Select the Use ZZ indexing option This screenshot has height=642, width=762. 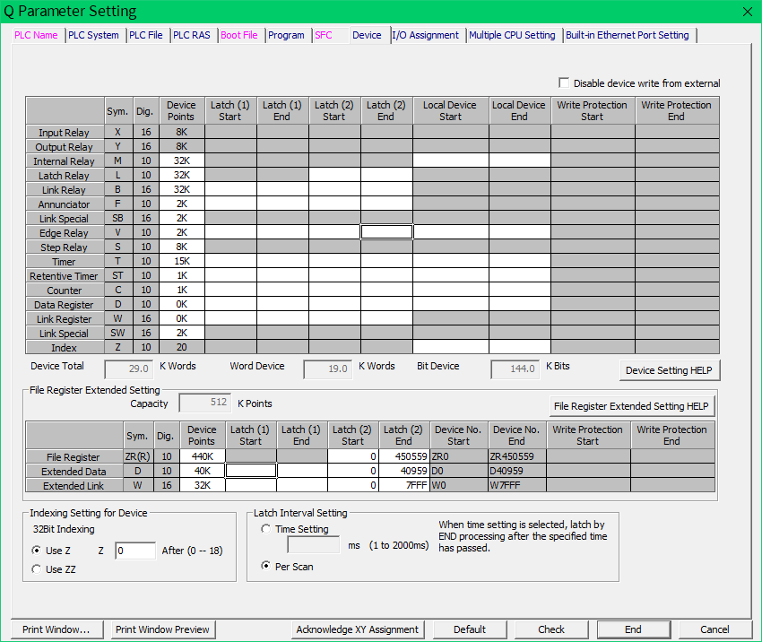36,569
